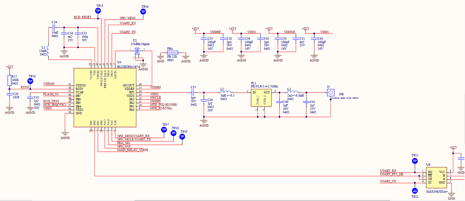This screenshot has width=465, height=201.
Task: Click the SPI1_MISO net label
Action: 127,18
